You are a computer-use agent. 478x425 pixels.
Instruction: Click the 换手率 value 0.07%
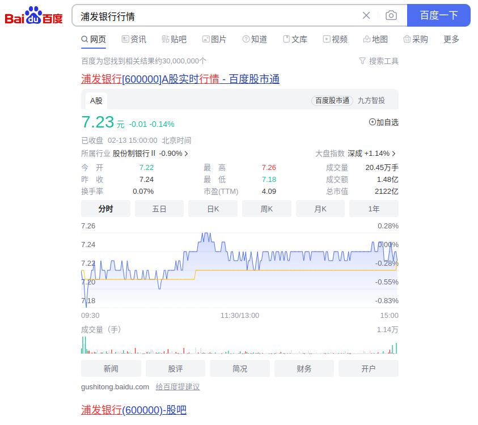tap(143, 192)
